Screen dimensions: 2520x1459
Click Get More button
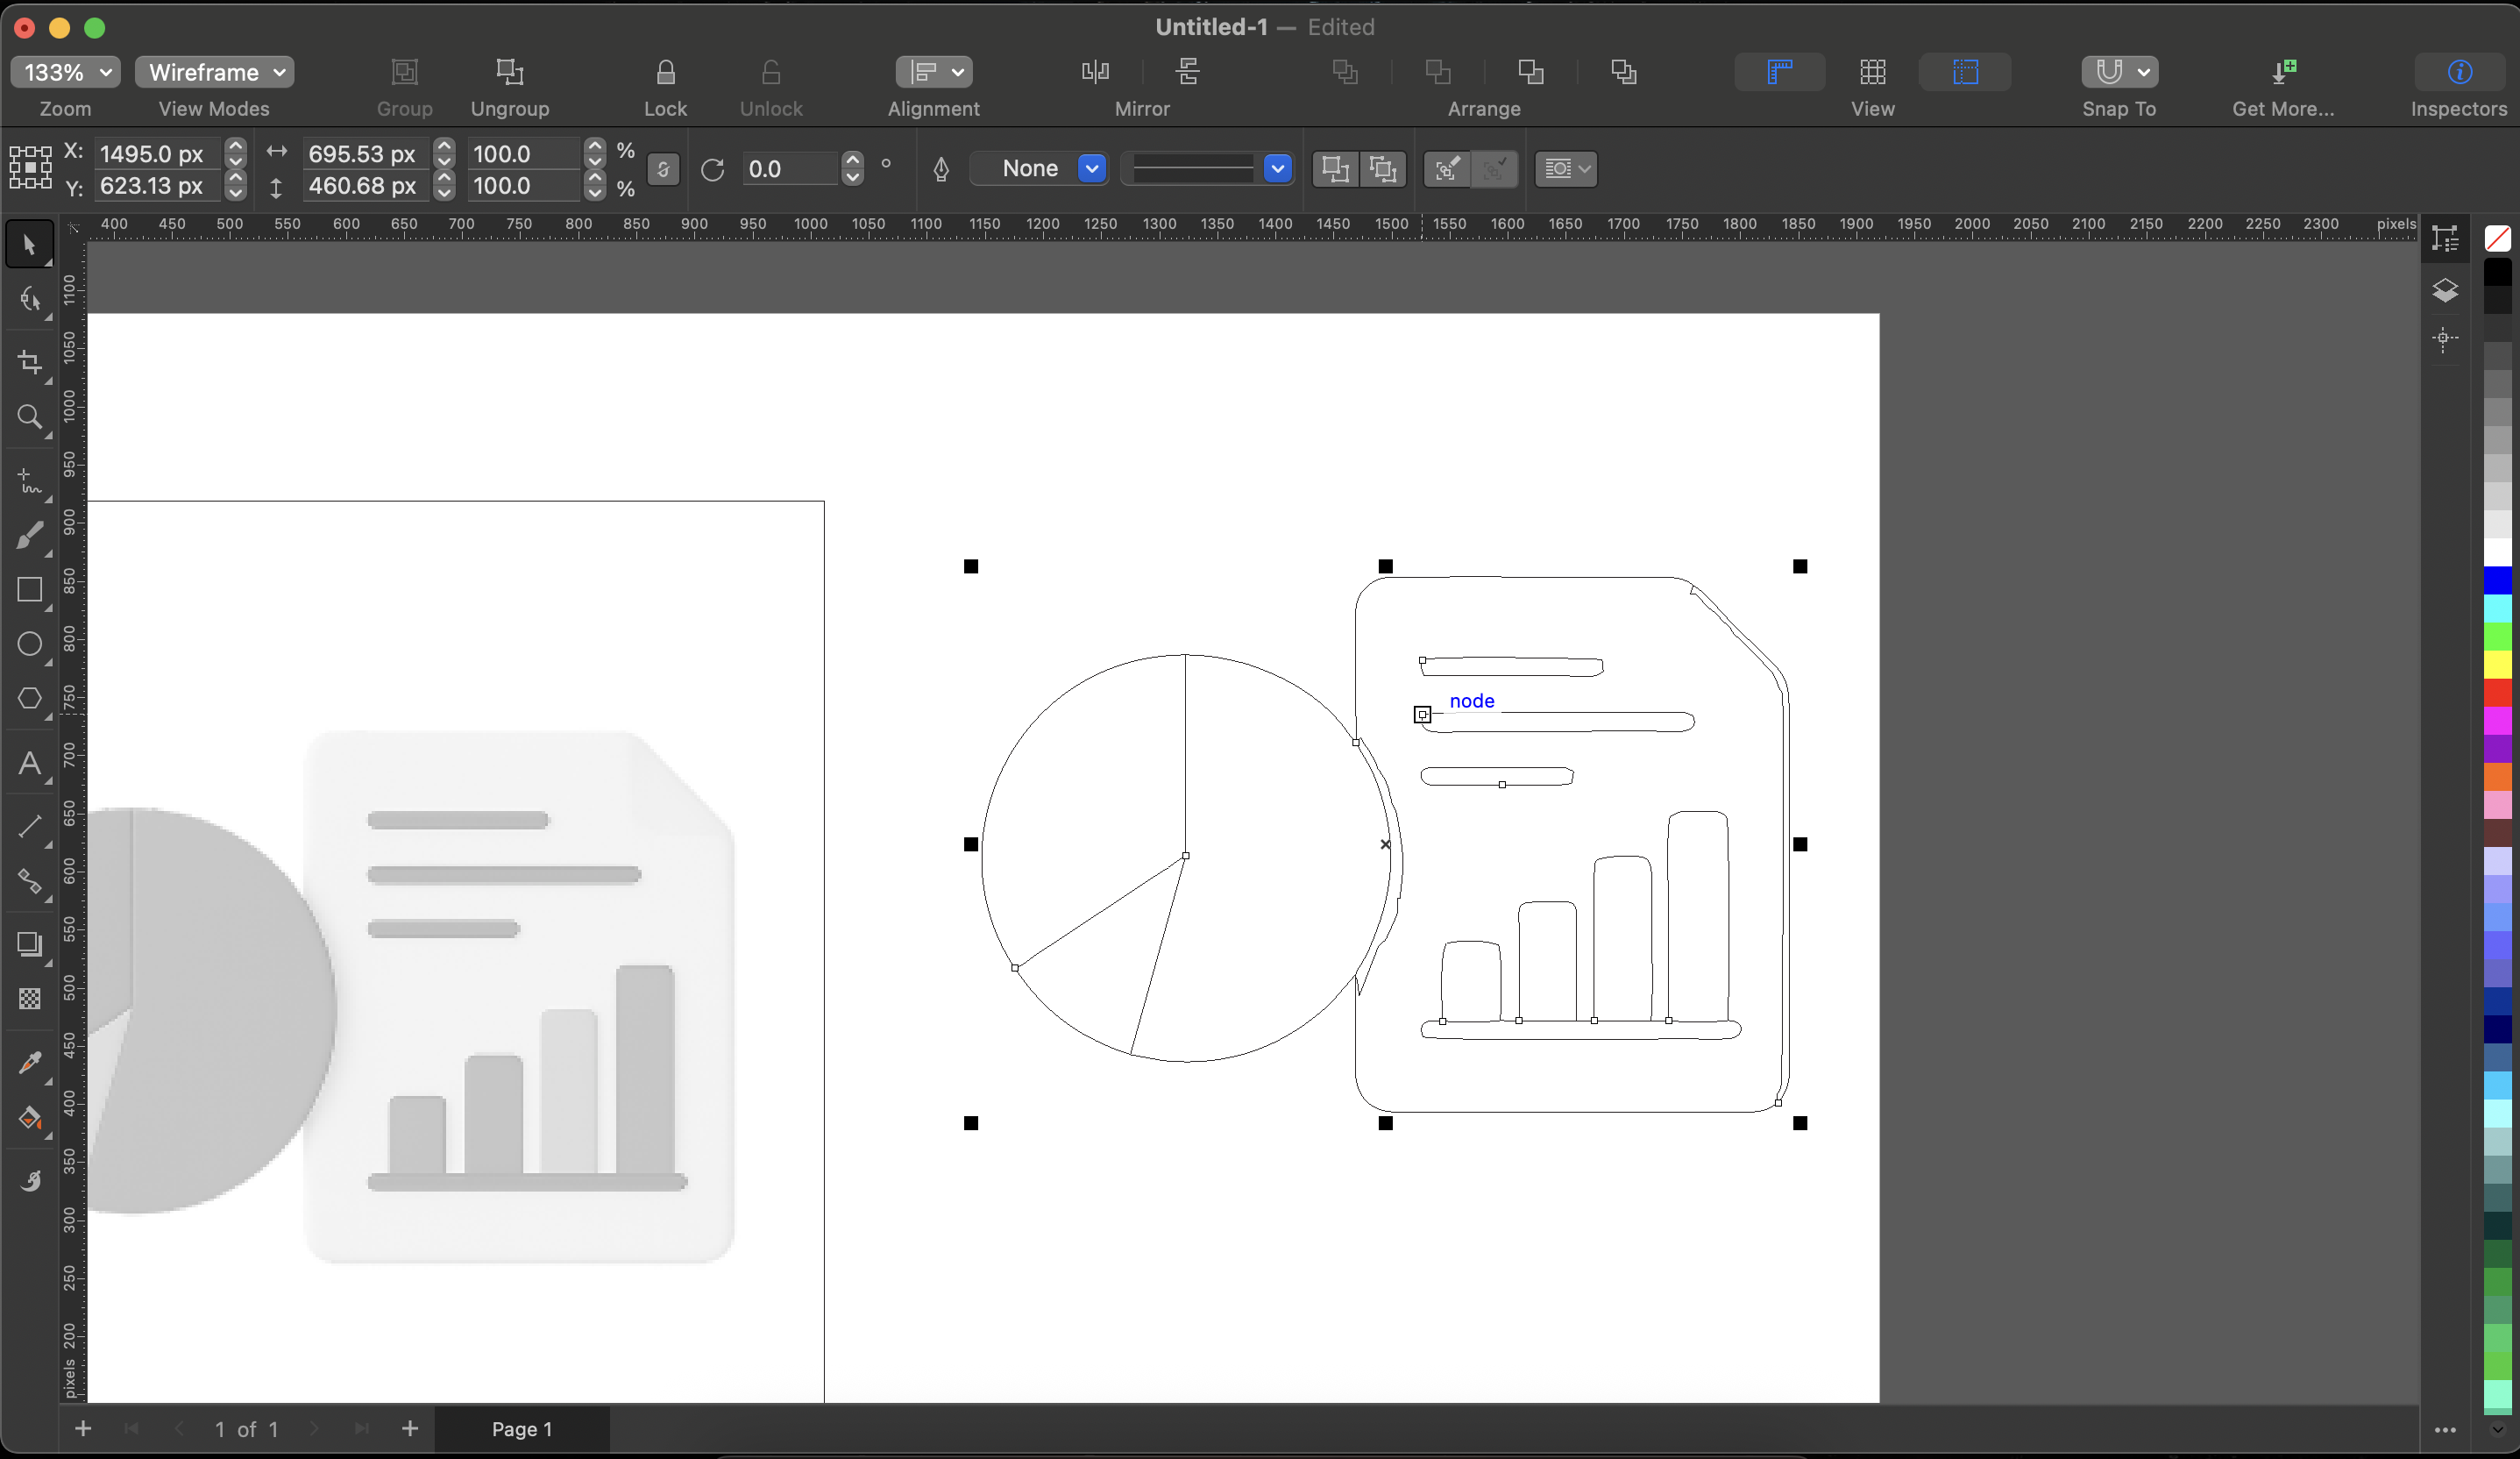pyautogui.click(x=2283, y=72)
